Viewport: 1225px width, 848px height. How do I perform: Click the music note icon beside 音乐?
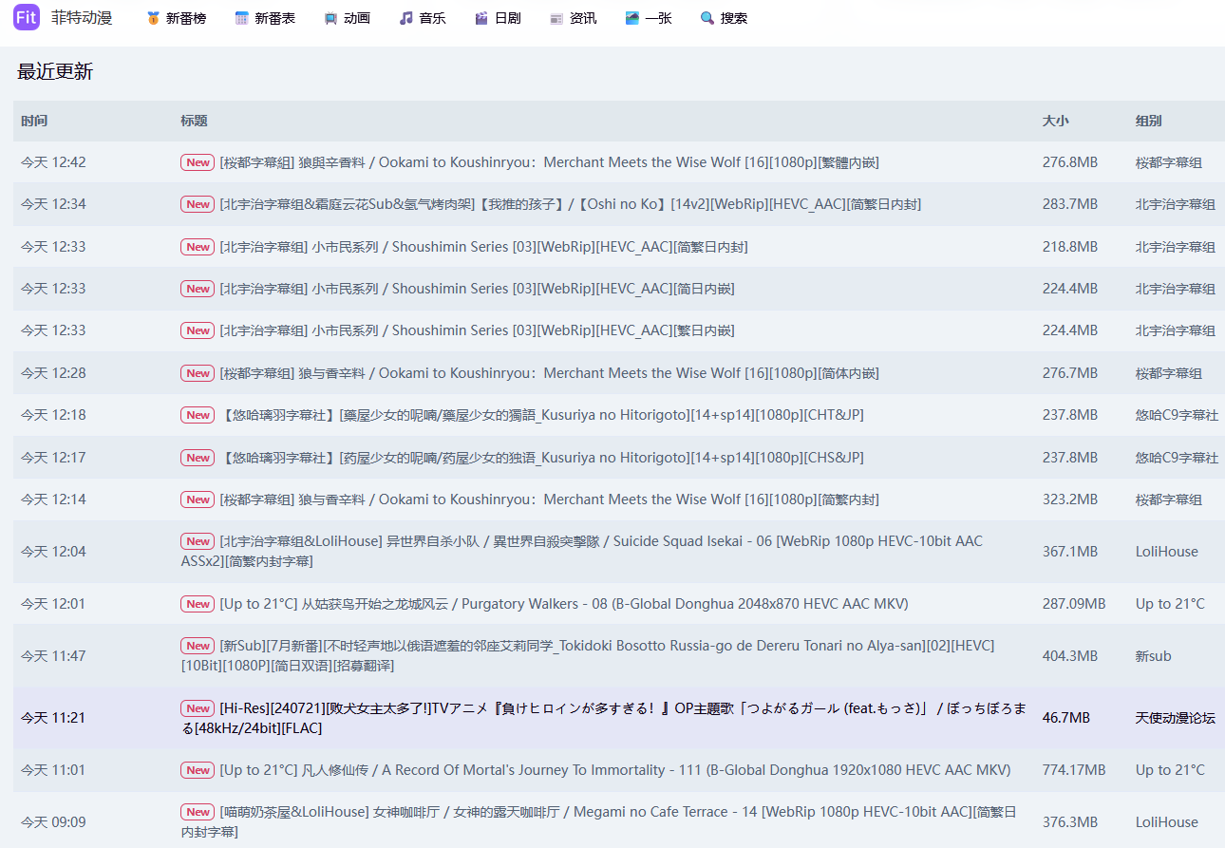tap(406, 18)
